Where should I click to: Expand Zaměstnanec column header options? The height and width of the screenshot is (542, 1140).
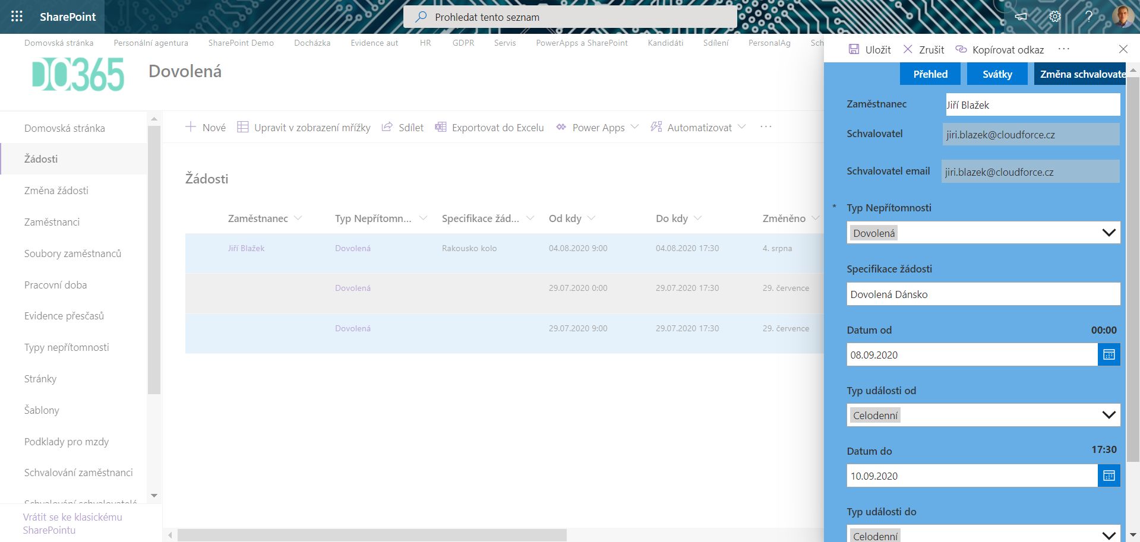click(298, 218)
